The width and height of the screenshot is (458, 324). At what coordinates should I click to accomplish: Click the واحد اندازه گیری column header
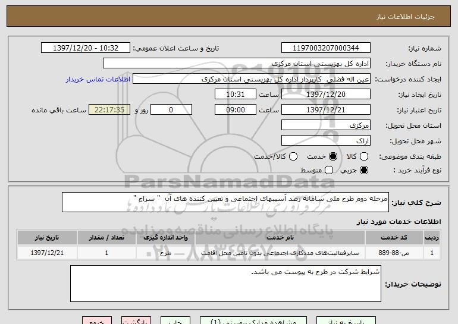tap(165, 238)
